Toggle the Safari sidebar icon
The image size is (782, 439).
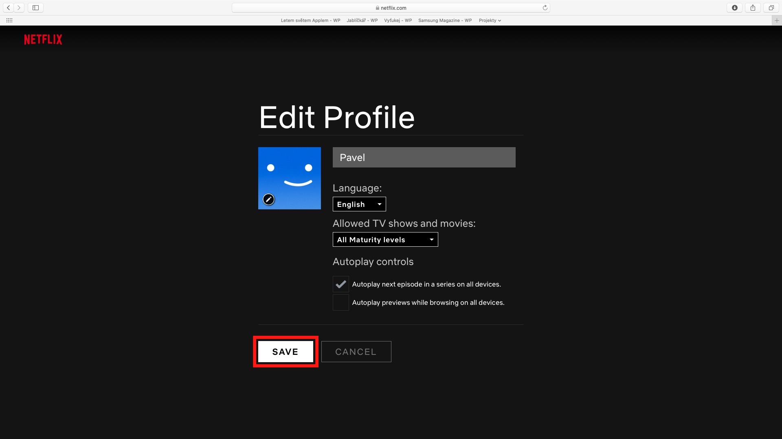pos(35,8)
